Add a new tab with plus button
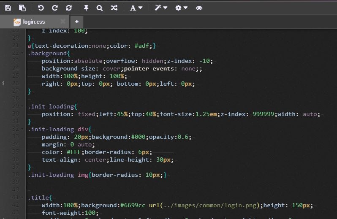 click(76, 22)
